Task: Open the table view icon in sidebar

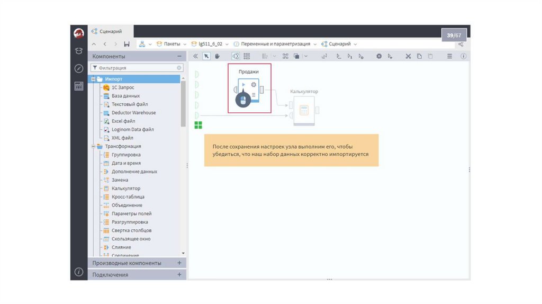Action: pos(79,86)
